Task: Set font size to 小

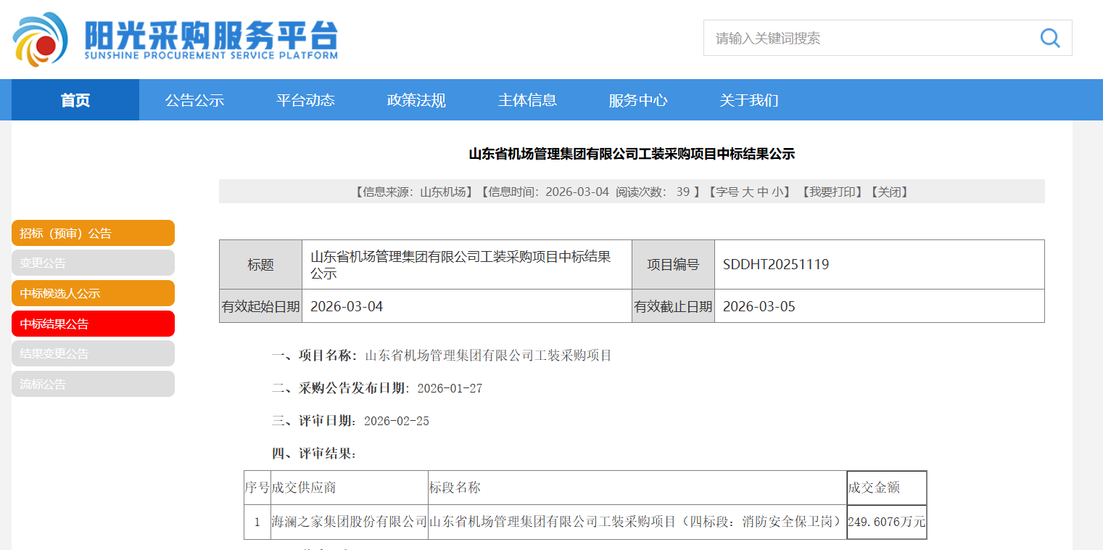Action: (778, 192)
